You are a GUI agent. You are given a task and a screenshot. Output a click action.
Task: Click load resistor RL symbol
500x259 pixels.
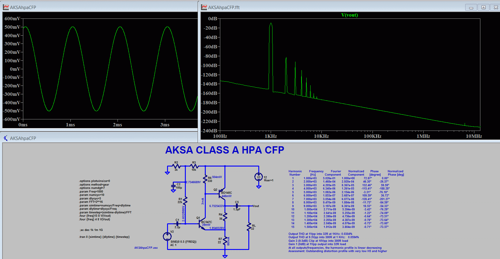[249, 227]
